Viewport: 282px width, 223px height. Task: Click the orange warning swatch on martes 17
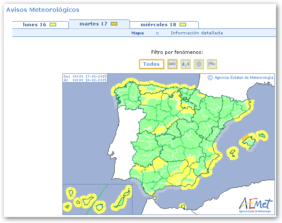(114, 24)
